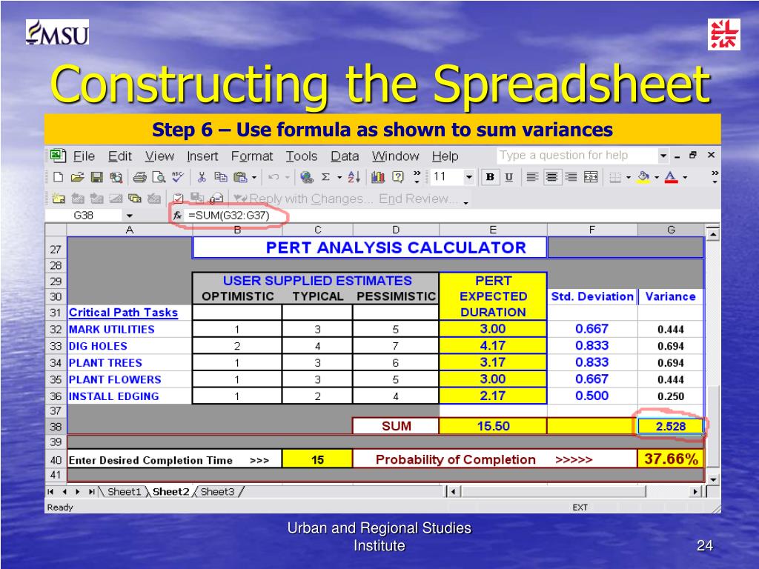Viewport: 759px width, 569px height.
Task: Align text right in the formatting toolbar
Action: point(571,177)
